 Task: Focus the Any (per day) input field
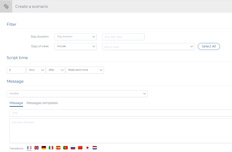[x=123, y=37]
